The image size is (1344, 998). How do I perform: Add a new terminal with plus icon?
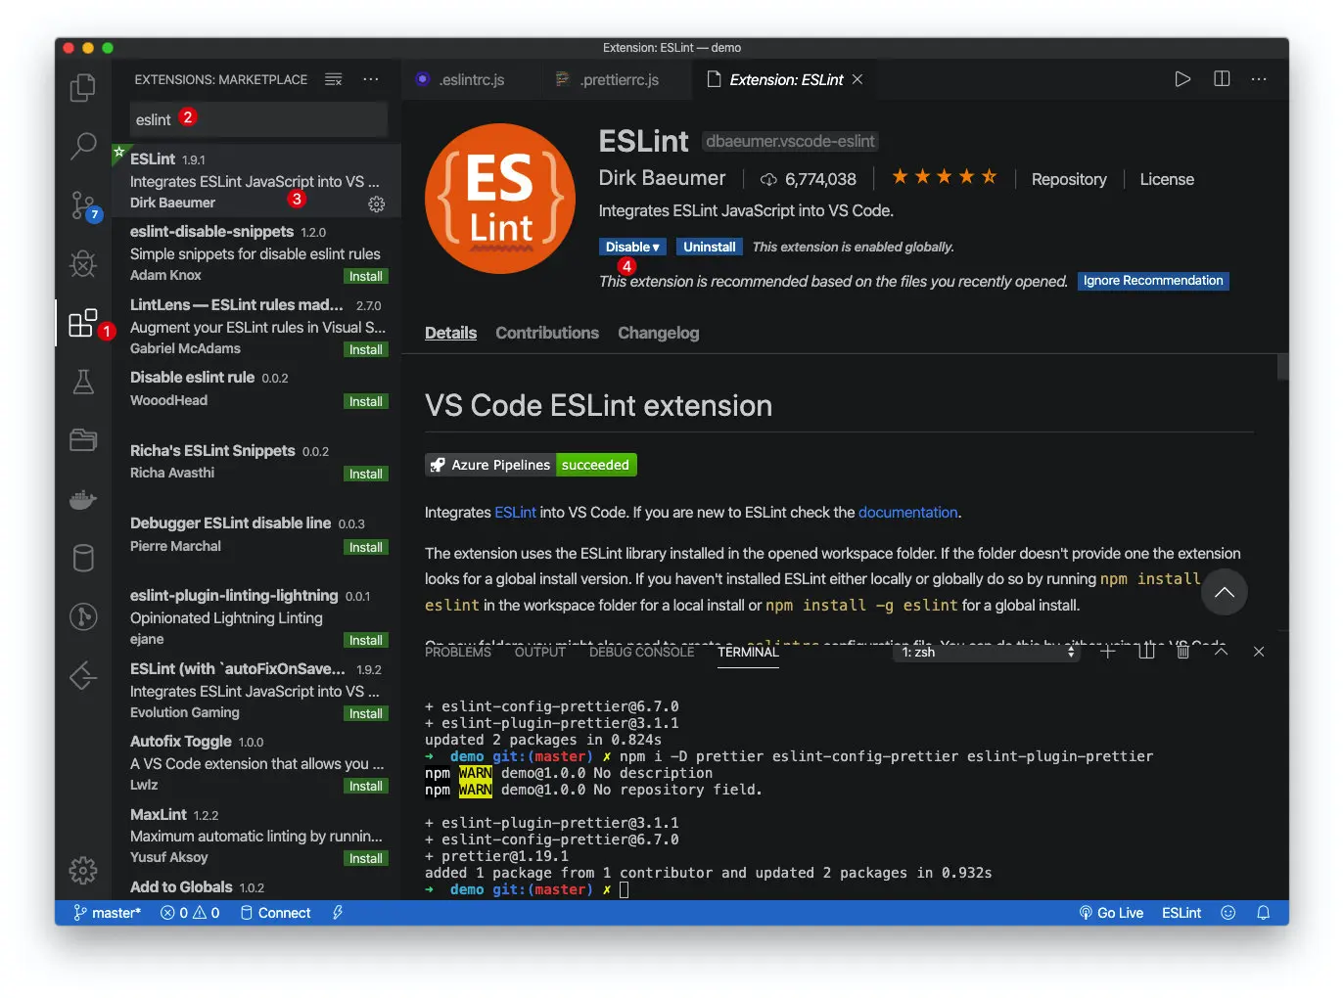pos(1108,652)
